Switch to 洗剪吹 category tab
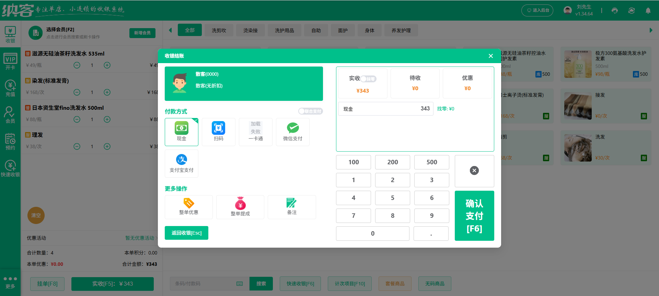659x296 pixels. 219,31
